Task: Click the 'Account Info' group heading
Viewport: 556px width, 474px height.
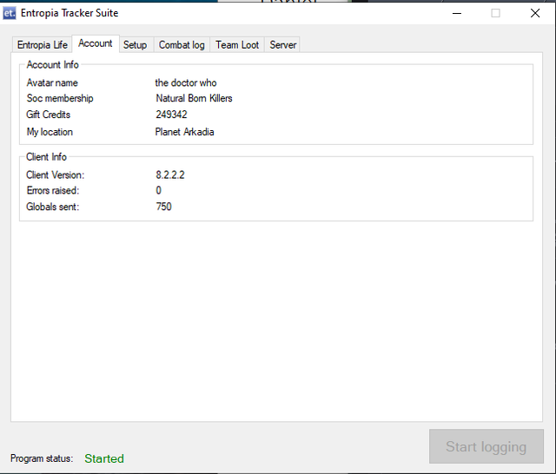Action: 52,64
